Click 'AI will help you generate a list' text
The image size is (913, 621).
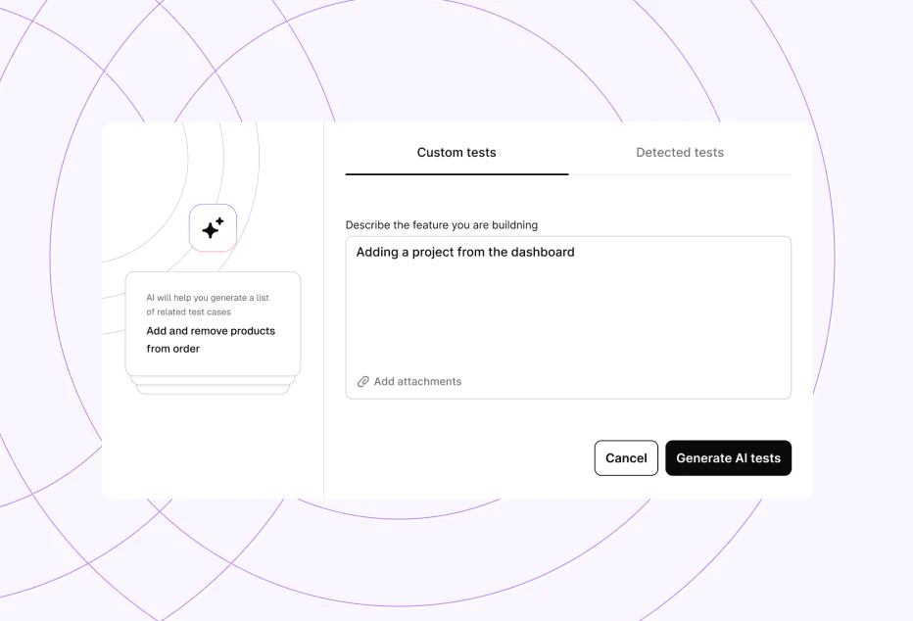tap(208, 298)
